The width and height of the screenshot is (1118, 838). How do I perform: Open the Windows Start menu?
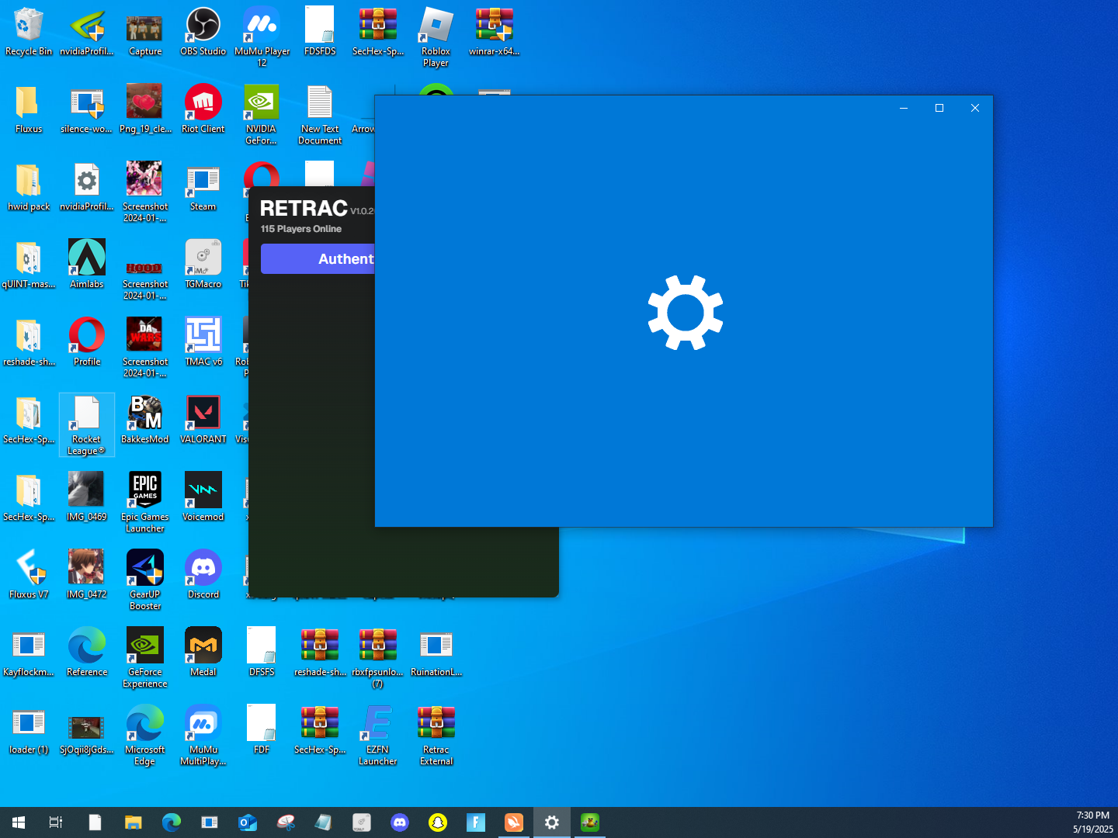[19, 822]
